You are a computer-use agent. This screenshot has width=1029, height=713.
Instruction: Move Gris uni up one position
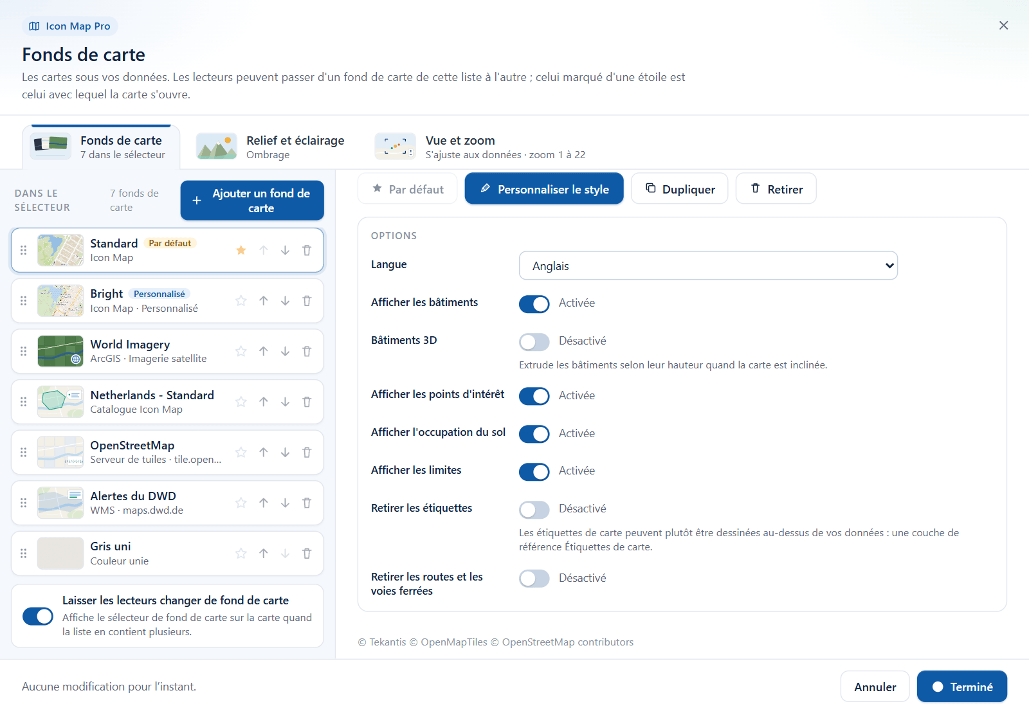point(264,554)
